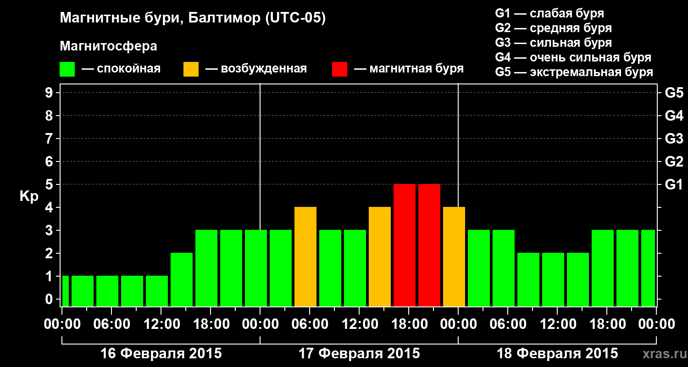
Task: Click the '18 Февраля 2015' date label
Action: 557,354
